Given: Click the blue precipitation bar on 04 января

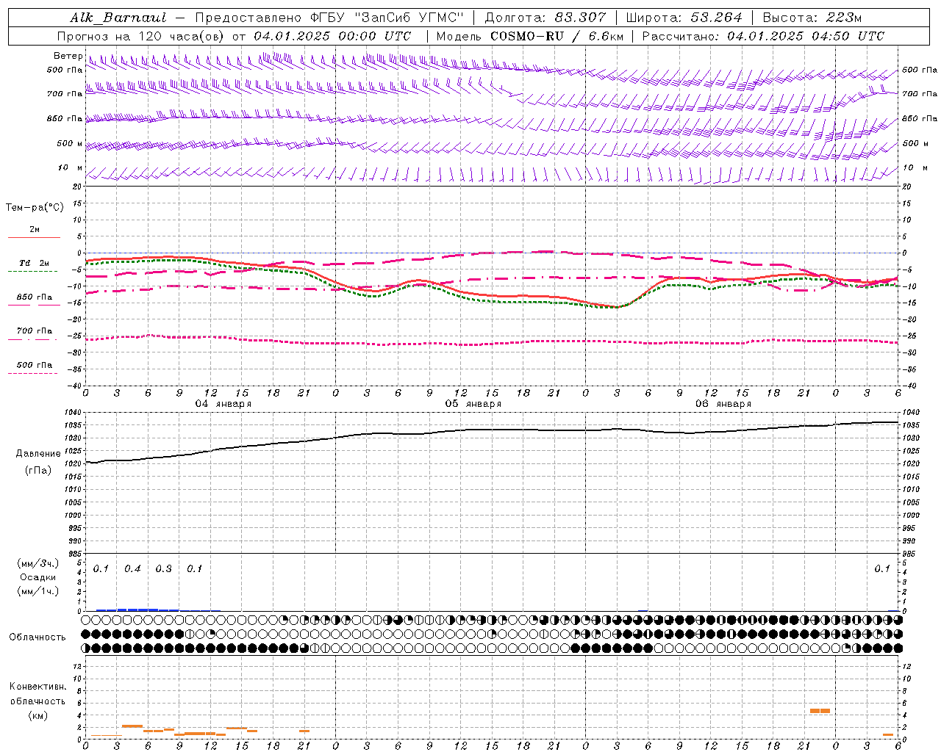Looking at the screenshot, I should (x=137, y=610).
